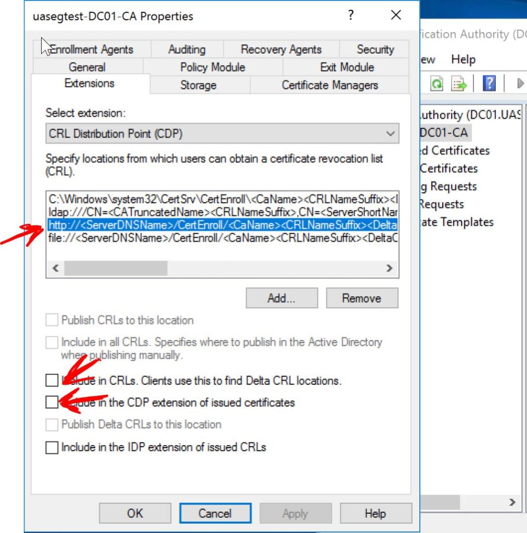Switch to the Security tab
527x533 pixels.
(x=375, y=49)
